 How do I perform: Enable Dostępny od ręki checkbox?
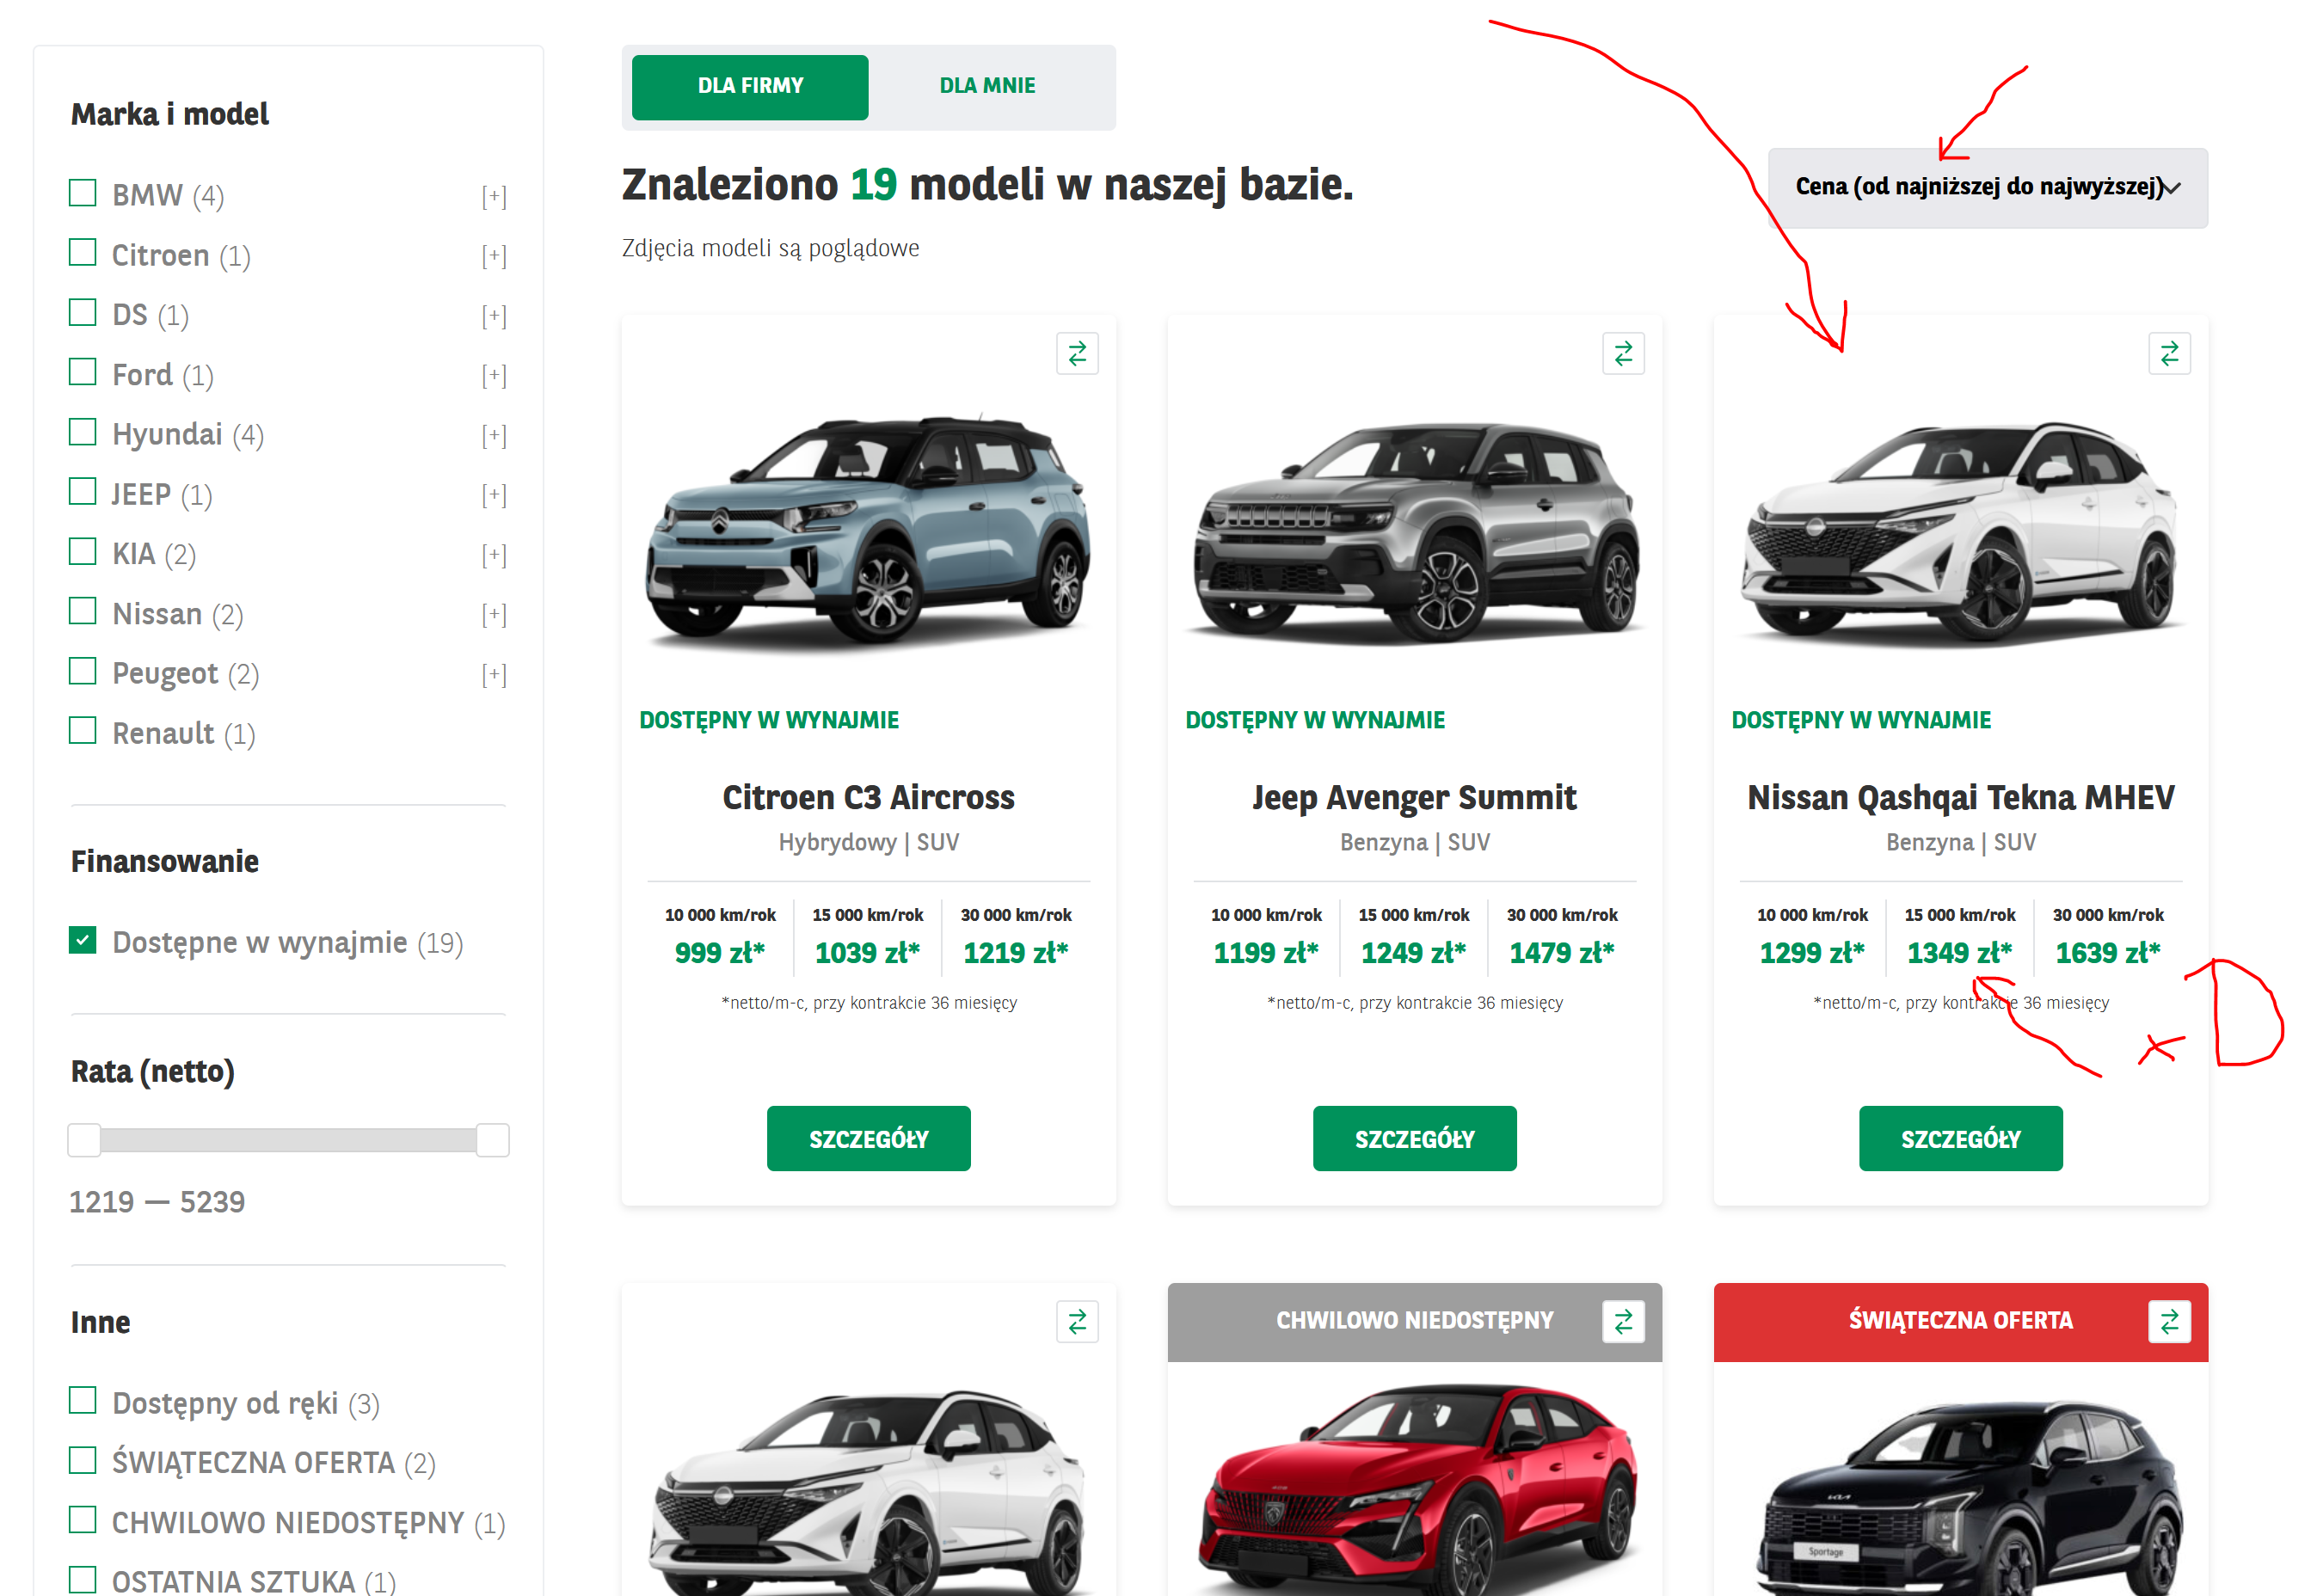[x=83, y=1401]
